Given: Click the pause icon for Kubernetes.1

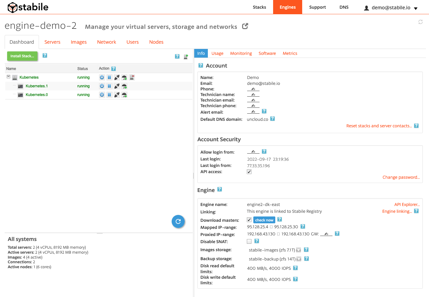Looking at the screenshot, I should (x=109, y=86).
